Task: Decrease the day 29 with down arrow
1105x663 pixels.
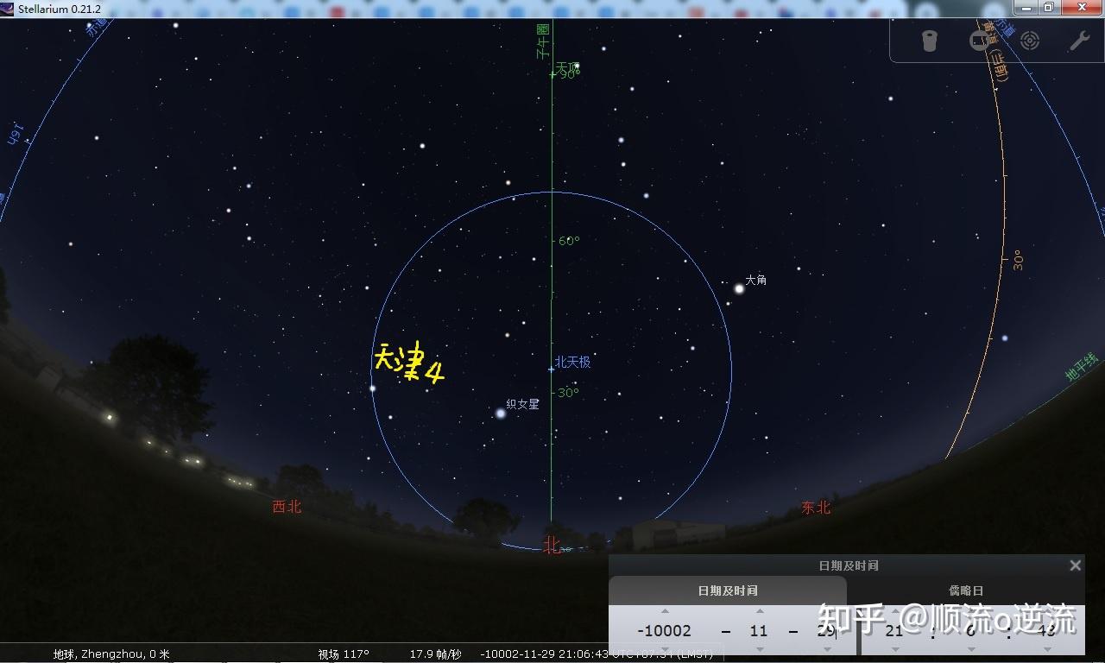Action: [x=827, y=649]
